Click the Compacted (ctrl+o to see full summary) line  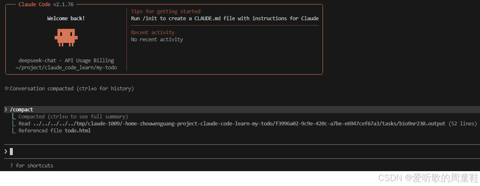pos(73,116)
